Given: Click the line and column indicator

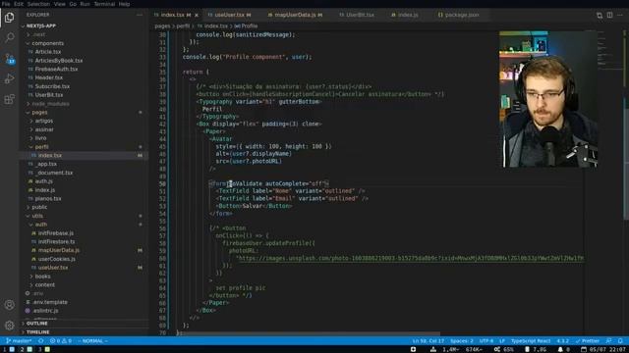Looking at the screenshot, I should click(429, 341).
